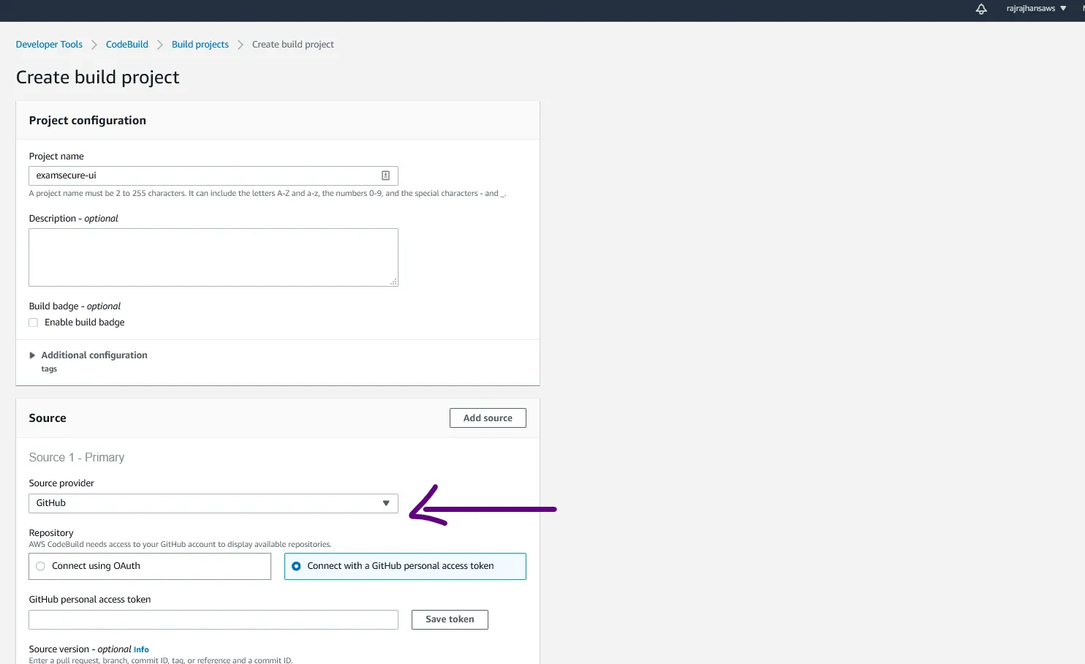Navigate to Build projects via breadcrumb
The width and height of the screenshot is (1085, 664).
click(200, 44)
